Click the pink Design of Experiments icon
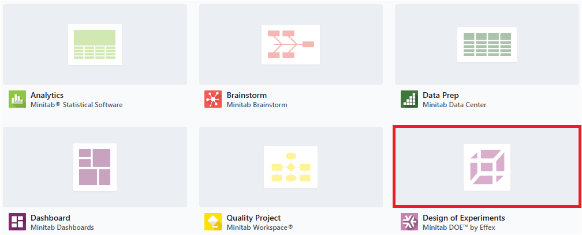This screenshot has height=235, width=582. 409,222
